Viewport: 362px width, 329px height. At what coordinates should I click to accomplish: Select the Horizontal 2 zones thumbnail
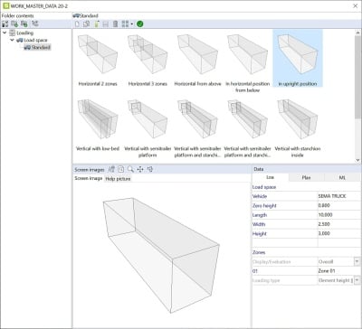click(98, 60)
